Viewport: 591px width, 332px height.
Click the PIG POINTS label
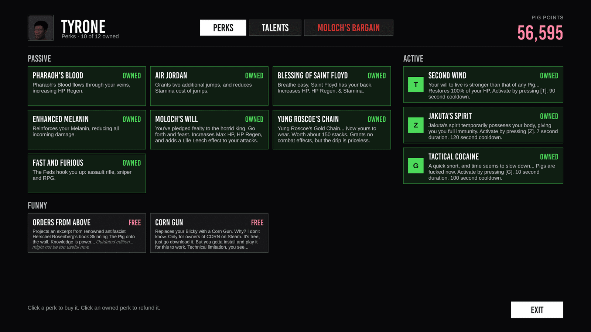547,17
